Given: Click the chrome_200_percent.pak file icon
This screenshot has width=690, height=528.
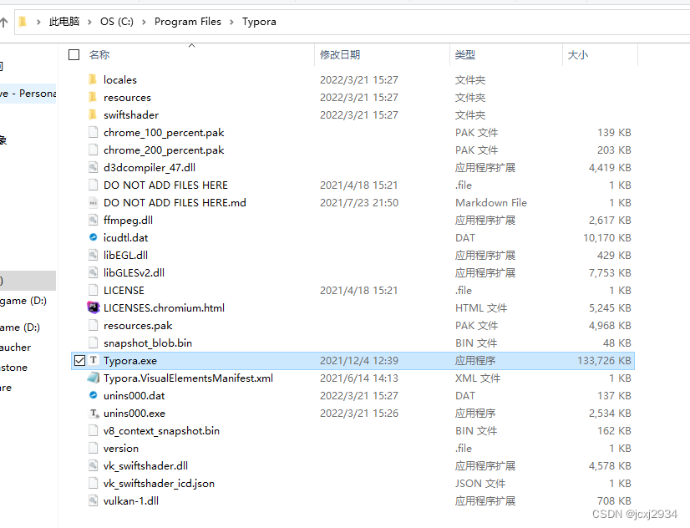Looking at the screenshot, I should tap(93, 150).
